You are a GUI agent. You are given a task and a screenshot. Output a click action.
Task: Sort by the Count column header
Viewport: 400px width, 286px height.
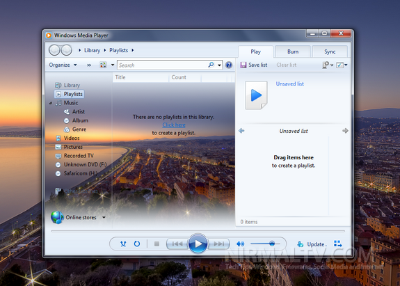[x=185, y=77]
